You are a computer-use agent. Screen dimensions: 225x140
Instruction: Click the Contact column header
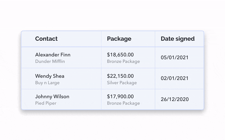click(46, 39)
